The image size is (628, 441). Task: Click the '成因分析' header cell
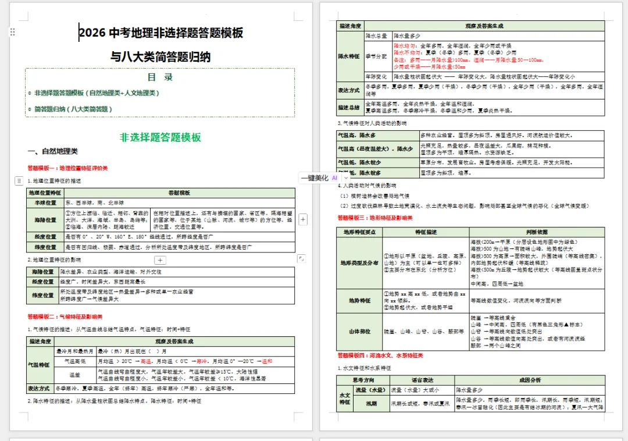coord(530,380)
